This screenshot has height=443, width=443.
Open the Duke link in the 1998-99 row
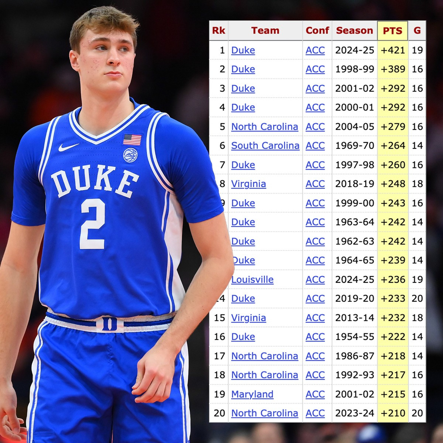243,69
